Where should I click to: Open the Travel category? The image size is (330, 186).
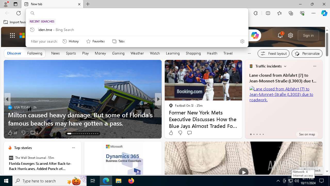[x=228, y=53]
